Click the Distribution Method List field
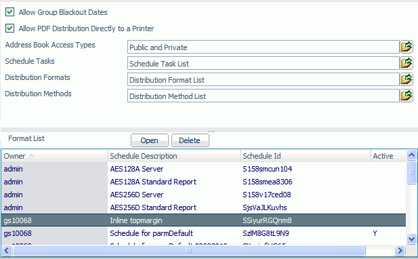The width and height of the screenshot is (418, 259). point(264,96)
